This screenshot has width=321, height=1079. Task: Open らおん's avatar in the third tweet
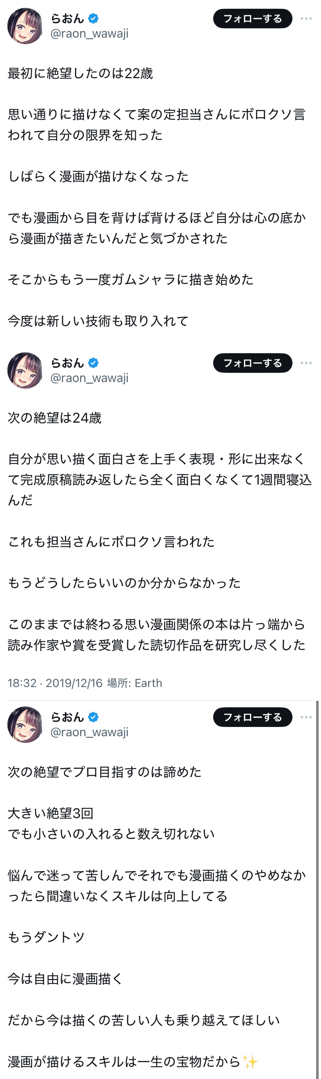point(25,725)
